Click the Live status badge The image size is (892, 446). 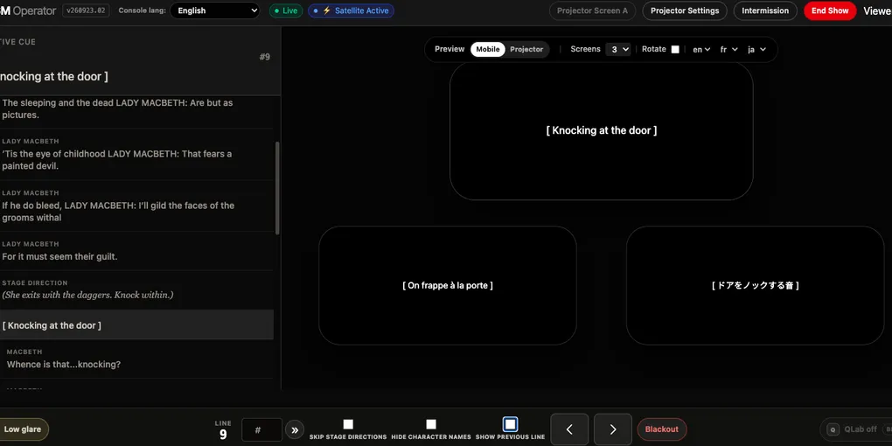coord(286,10)
